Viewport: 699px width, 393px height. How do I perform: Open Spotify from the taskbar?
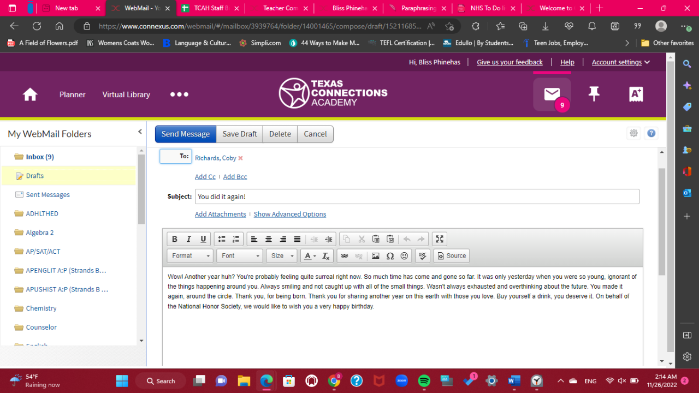coord(424,380)
